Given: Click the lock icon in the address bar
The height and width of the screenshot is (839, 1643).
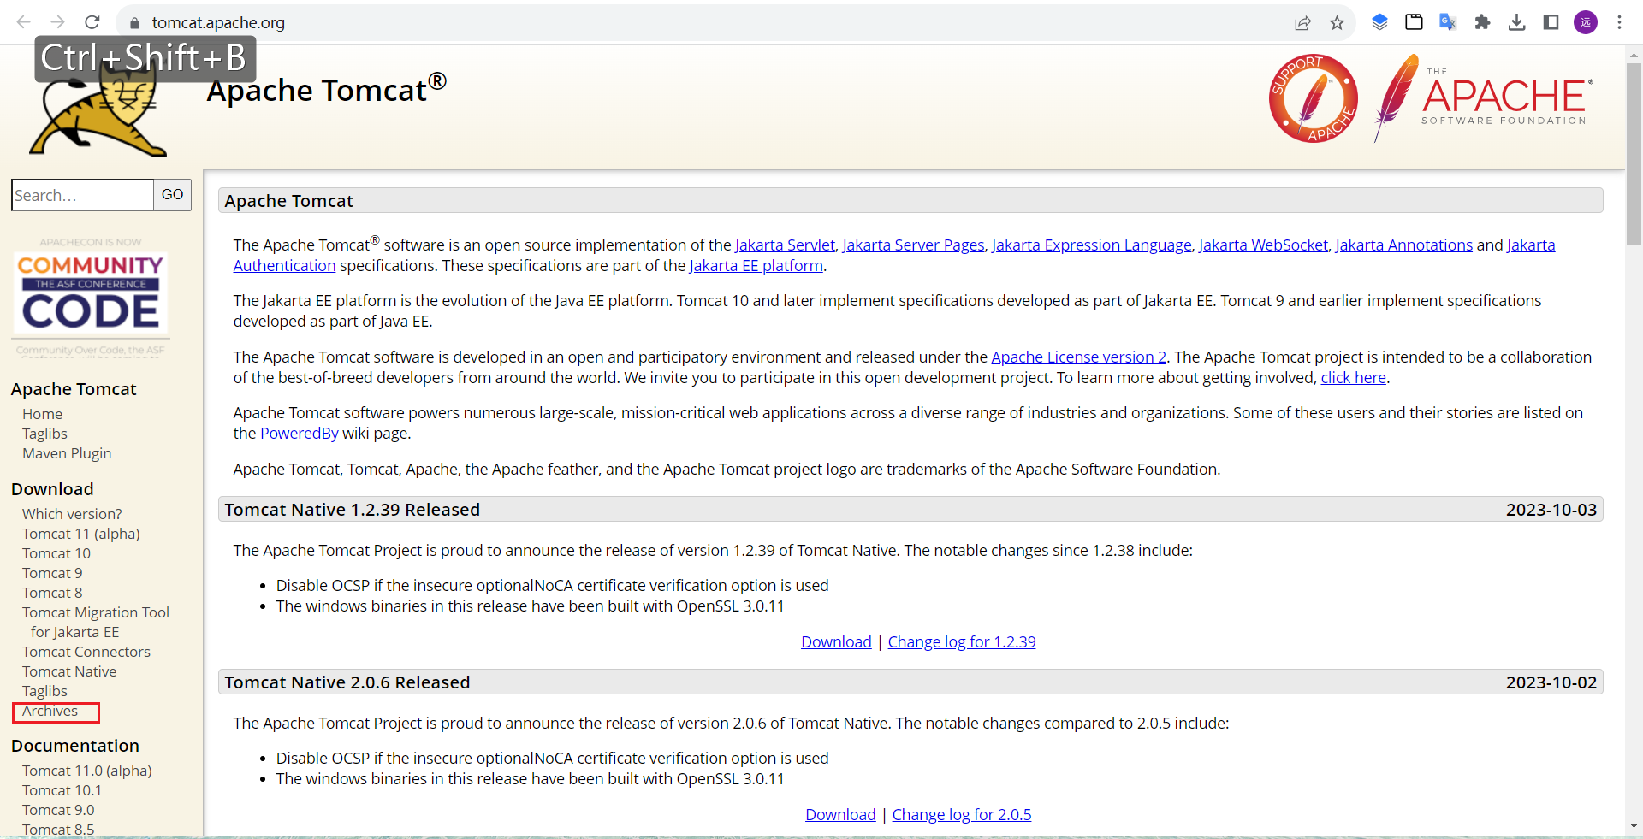Looking at the screenshot, I should tap(134, 23).
